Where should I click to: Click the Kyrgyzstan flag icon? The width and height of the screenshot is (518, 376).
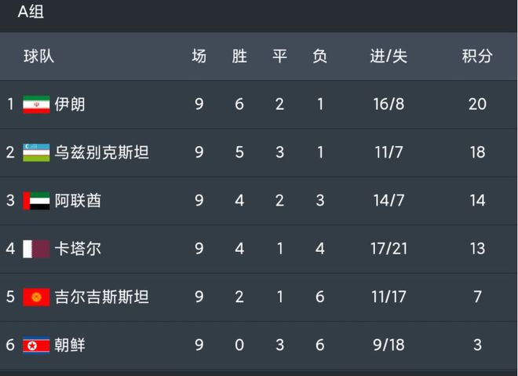pos(36,298)
